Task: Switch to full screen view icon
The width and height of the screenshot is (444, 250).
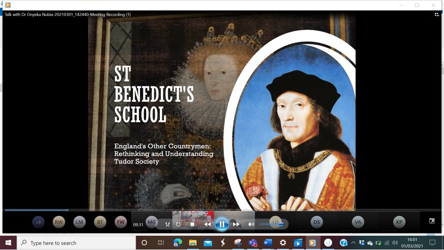Action: tap(432, 221)
